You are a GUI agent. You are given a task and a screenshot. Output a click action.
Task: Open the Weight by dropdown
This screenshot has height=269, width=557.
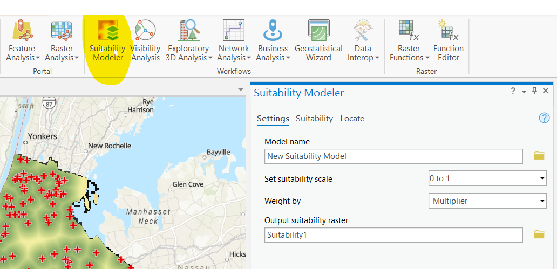pyautogui.click(x=542, y=201)
